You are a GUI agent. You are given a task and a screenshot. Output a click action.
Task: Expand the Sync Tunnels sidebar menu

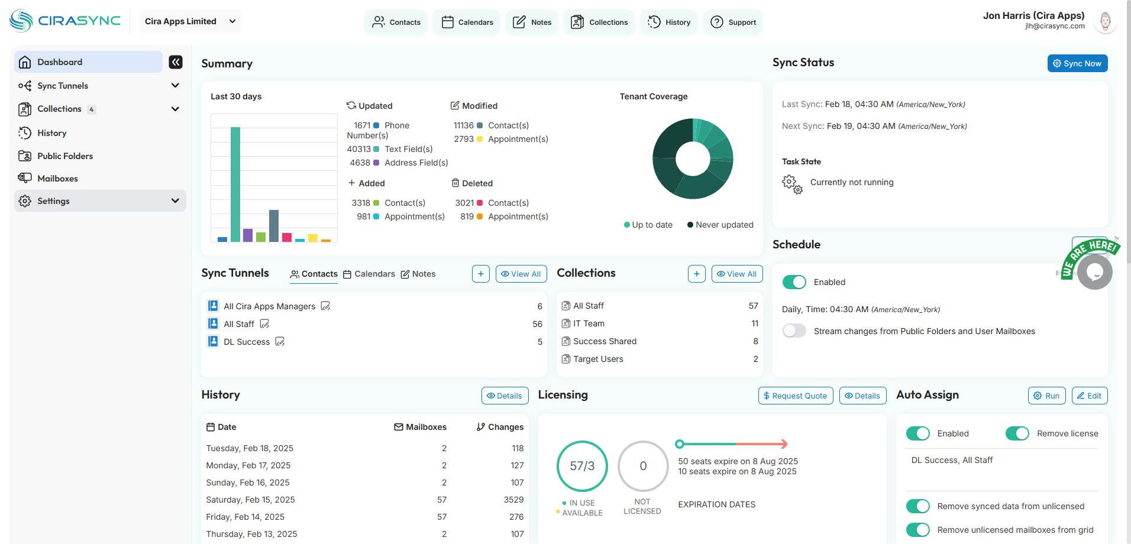pos(175,86)
